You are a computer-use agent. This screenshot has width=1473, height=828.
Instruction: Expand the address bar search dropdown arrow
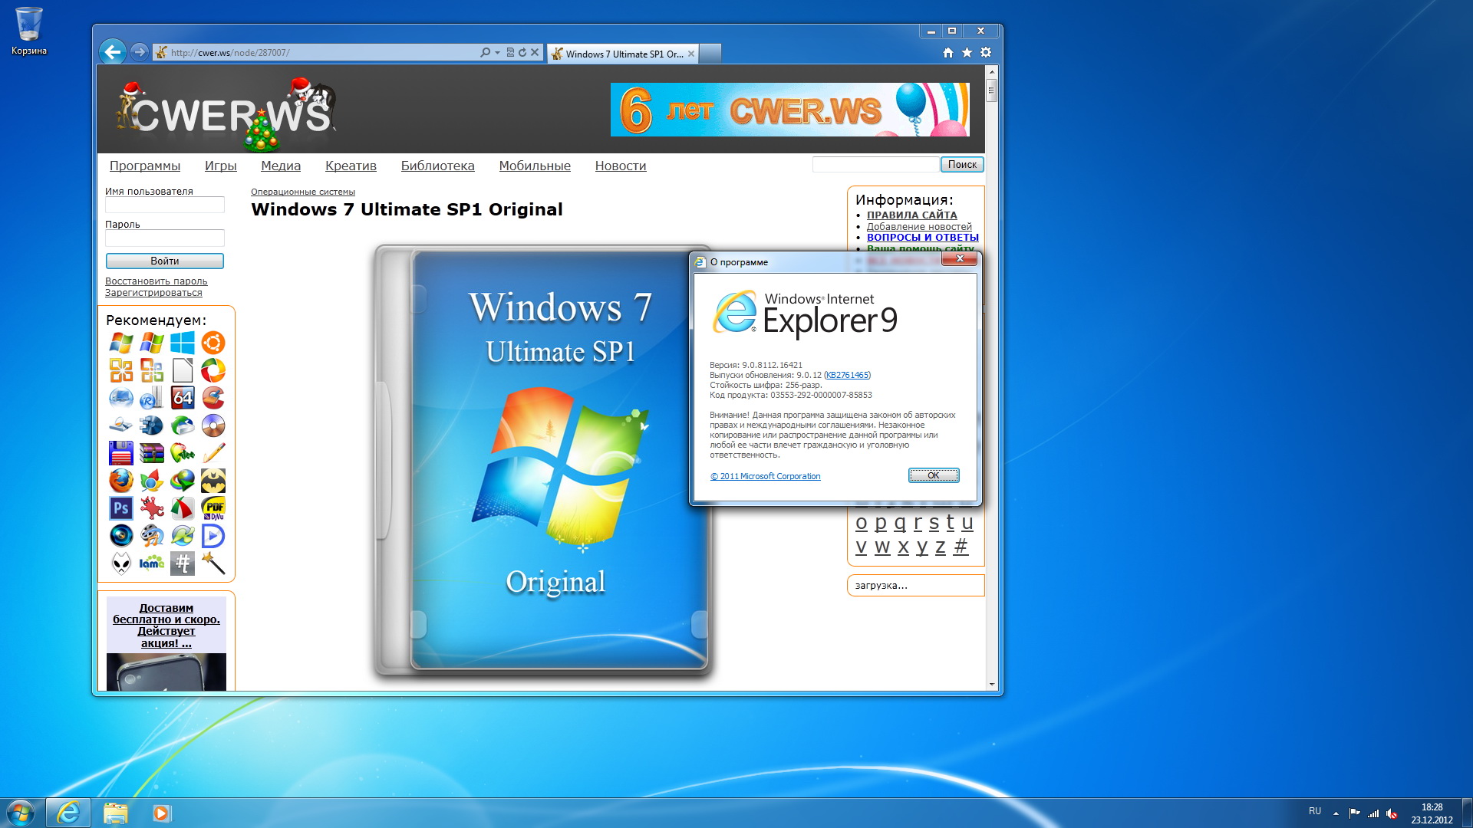pos(497,53)
